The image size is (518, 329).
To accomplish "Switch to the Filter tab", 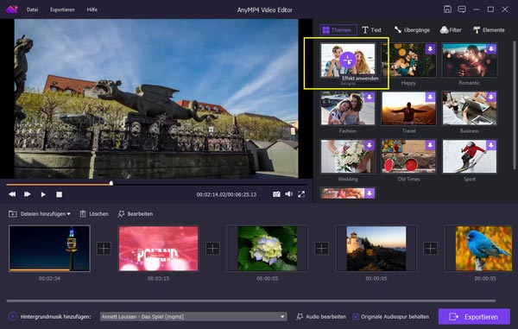I will pos(451,30).
